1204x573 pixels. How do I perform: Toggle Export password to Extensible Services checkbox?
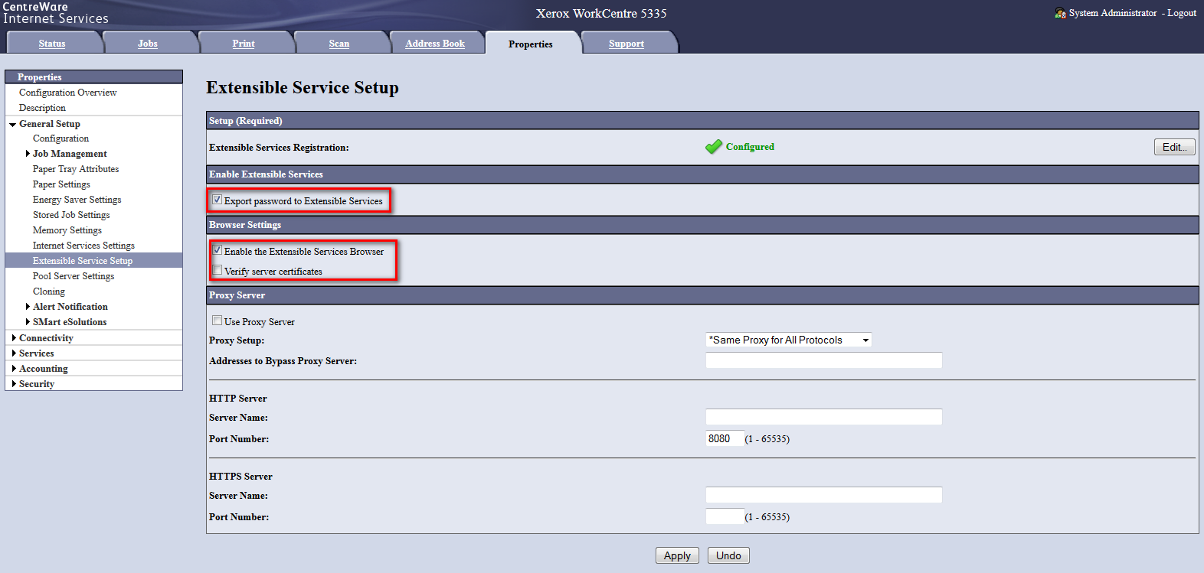click(x=218, y=200)
